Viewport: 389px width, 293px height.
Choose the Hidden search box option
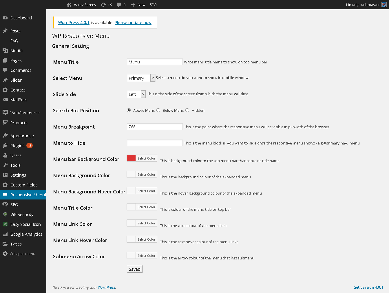coord(187,110)
